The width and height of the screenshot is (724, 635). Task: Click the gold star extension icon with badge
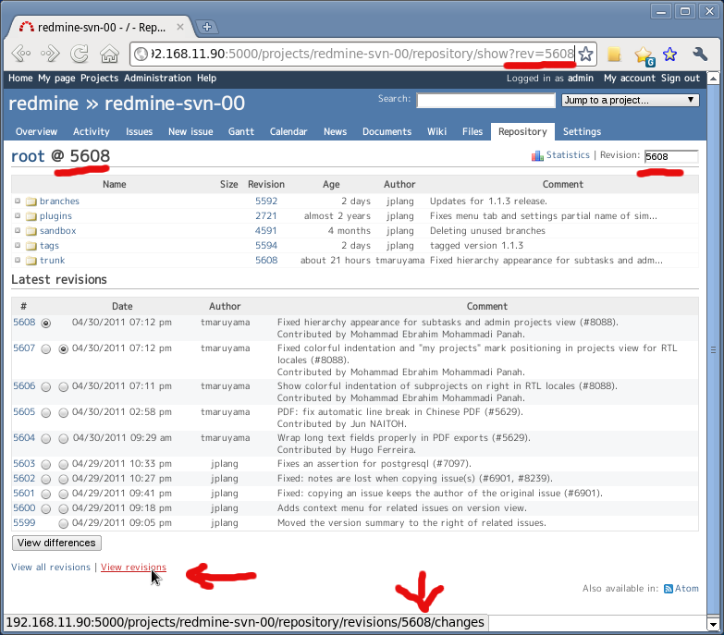coord(644,55)
